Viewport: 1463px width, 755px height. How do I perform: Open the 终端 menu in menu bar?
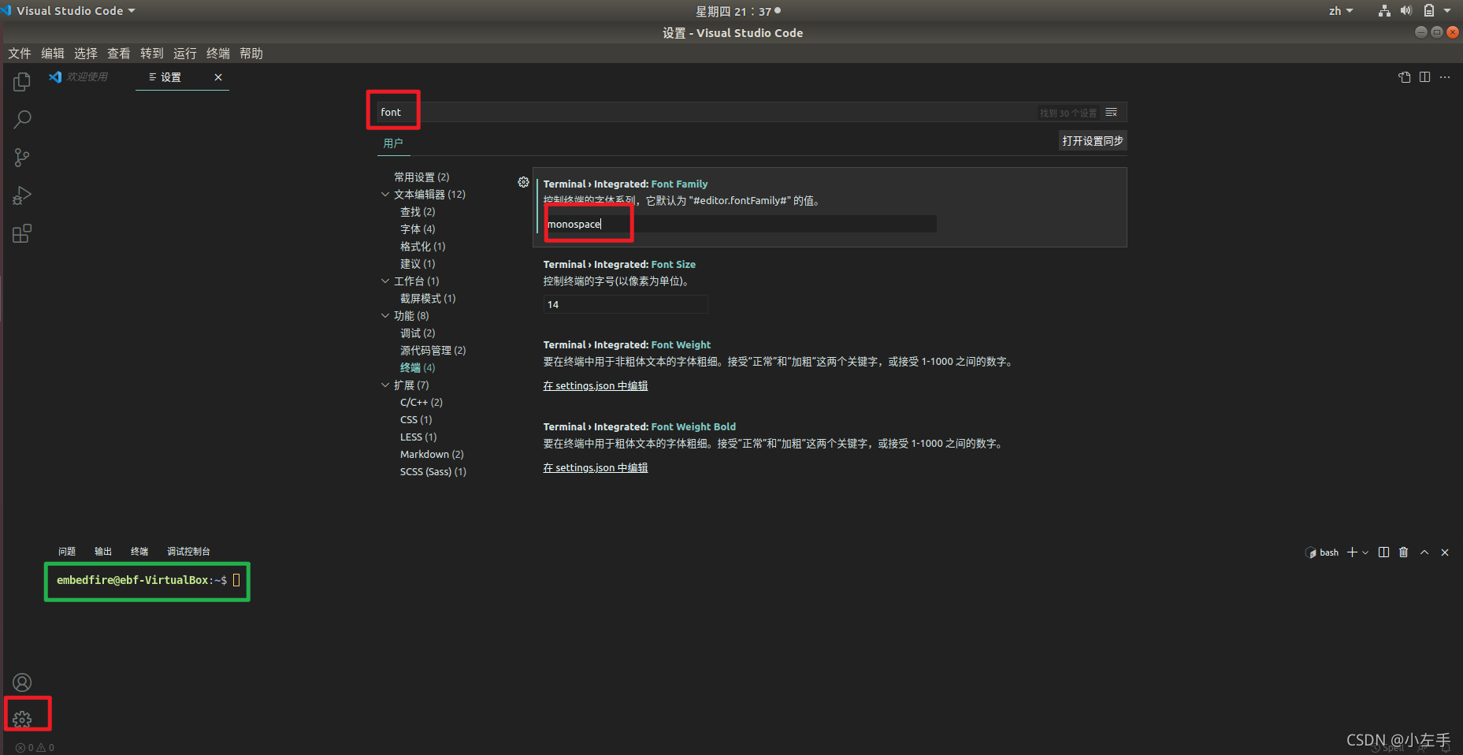(218, 54)
